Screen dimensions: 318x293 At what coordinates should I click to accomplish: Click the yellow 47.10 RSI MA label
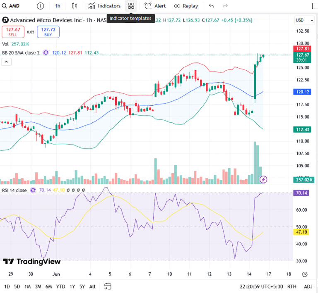pyautogui.click(x=301, y=232)
